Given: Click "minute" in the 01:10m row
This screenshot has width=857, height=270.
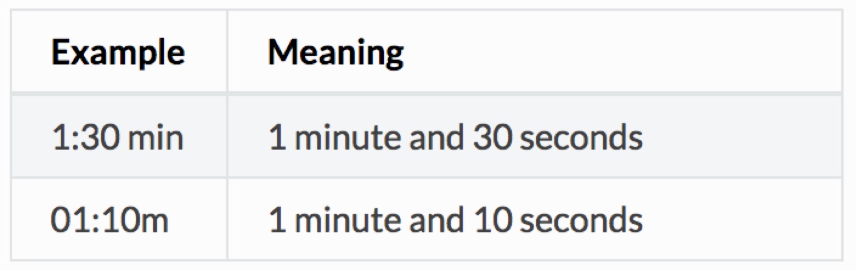Looking at the screenshot, I should (x=336, y=220).
